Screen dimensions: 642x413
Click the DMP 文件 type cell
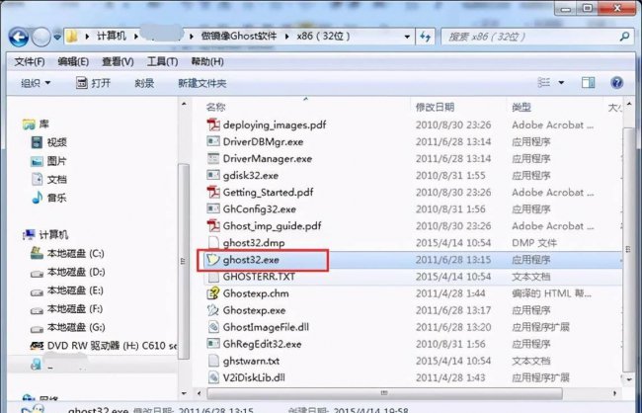[x=534, y=242]
